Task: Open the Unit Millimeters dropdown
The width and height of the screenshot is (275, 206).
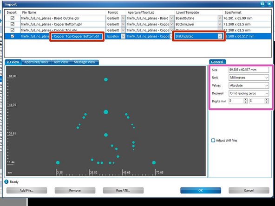Action: (249, 77)
